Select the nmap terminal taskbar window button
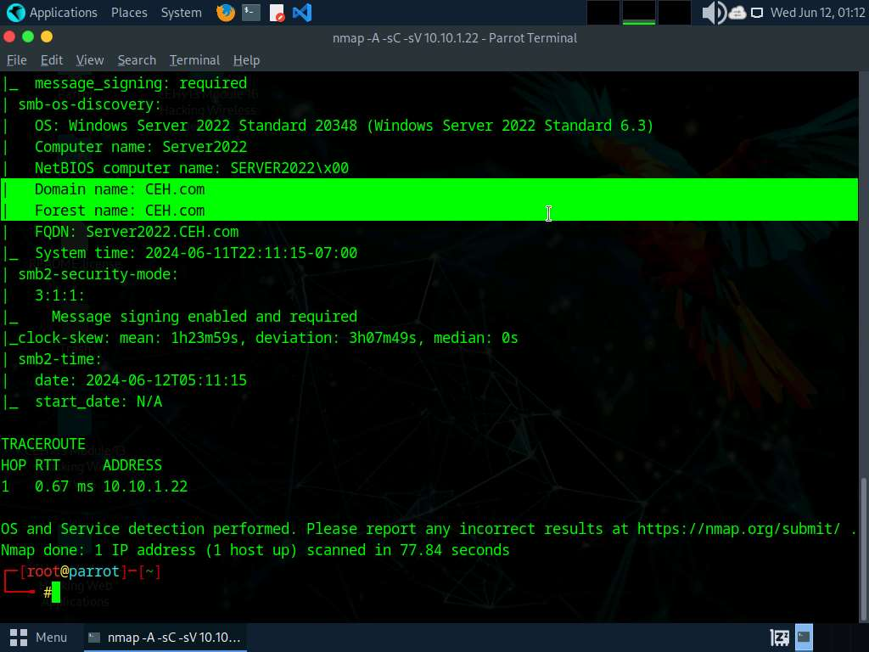 [x=165, y=637]
